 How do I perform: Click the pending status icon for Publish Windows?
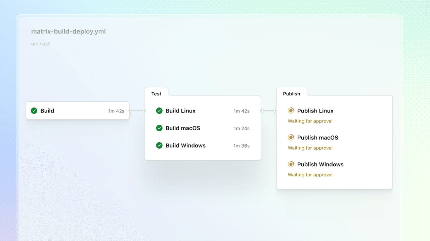(x=291, y=164)
